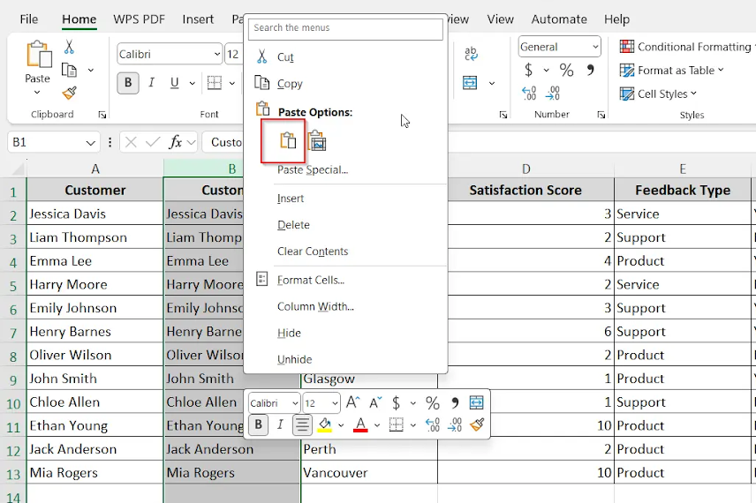
Task: Click the ribbon Cut scissors icon
Action: 69,47
